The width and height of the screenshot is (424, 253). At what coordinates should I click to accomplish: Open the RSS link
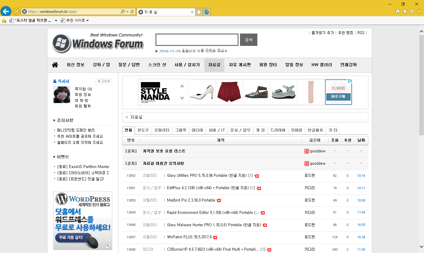coord(361,33)
